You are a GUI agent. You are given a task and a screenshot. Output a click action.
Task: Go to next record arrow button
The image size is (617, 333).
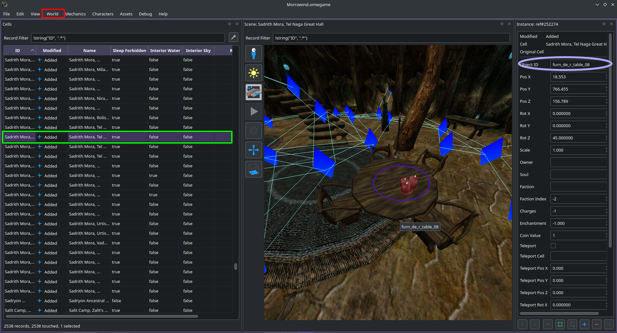[535, 324]
